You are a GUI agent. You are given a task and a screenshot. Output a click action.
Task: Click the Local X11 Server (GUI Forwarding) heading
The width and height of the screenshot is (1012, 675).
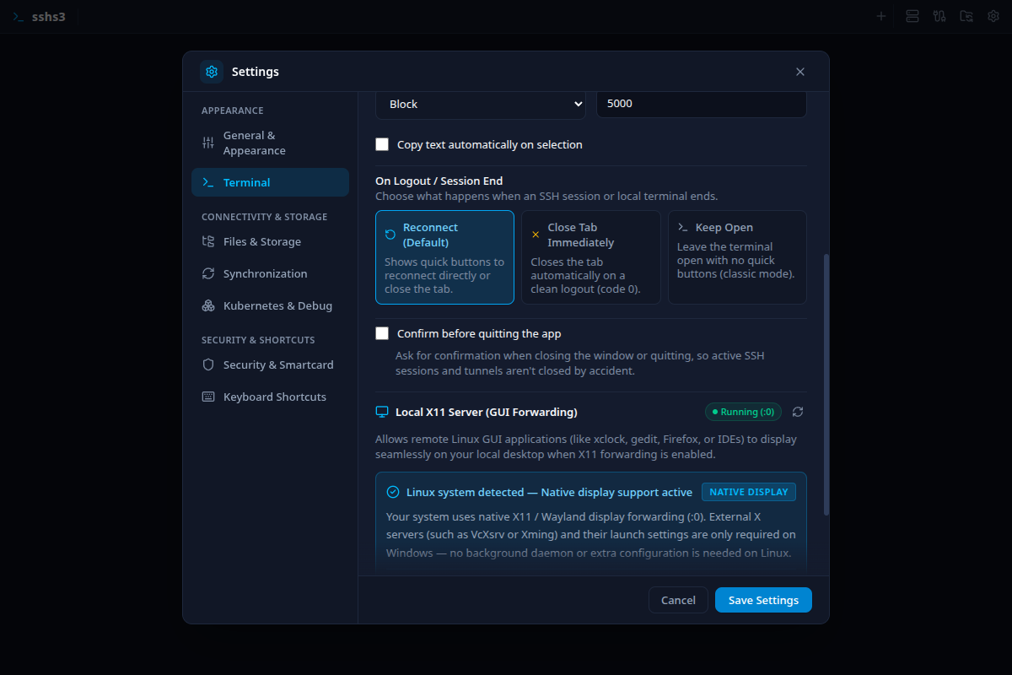point(487,412)
